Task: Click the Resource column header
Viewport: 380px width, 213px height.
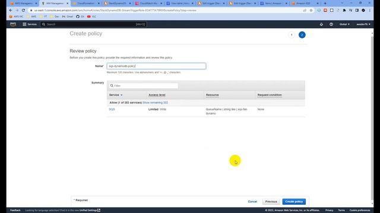Action: pos(212,95)
